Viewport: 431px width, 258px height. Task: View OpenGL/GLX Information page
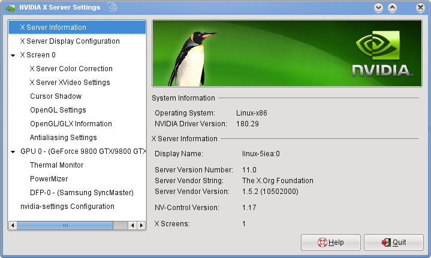click(x=71, y=124)
